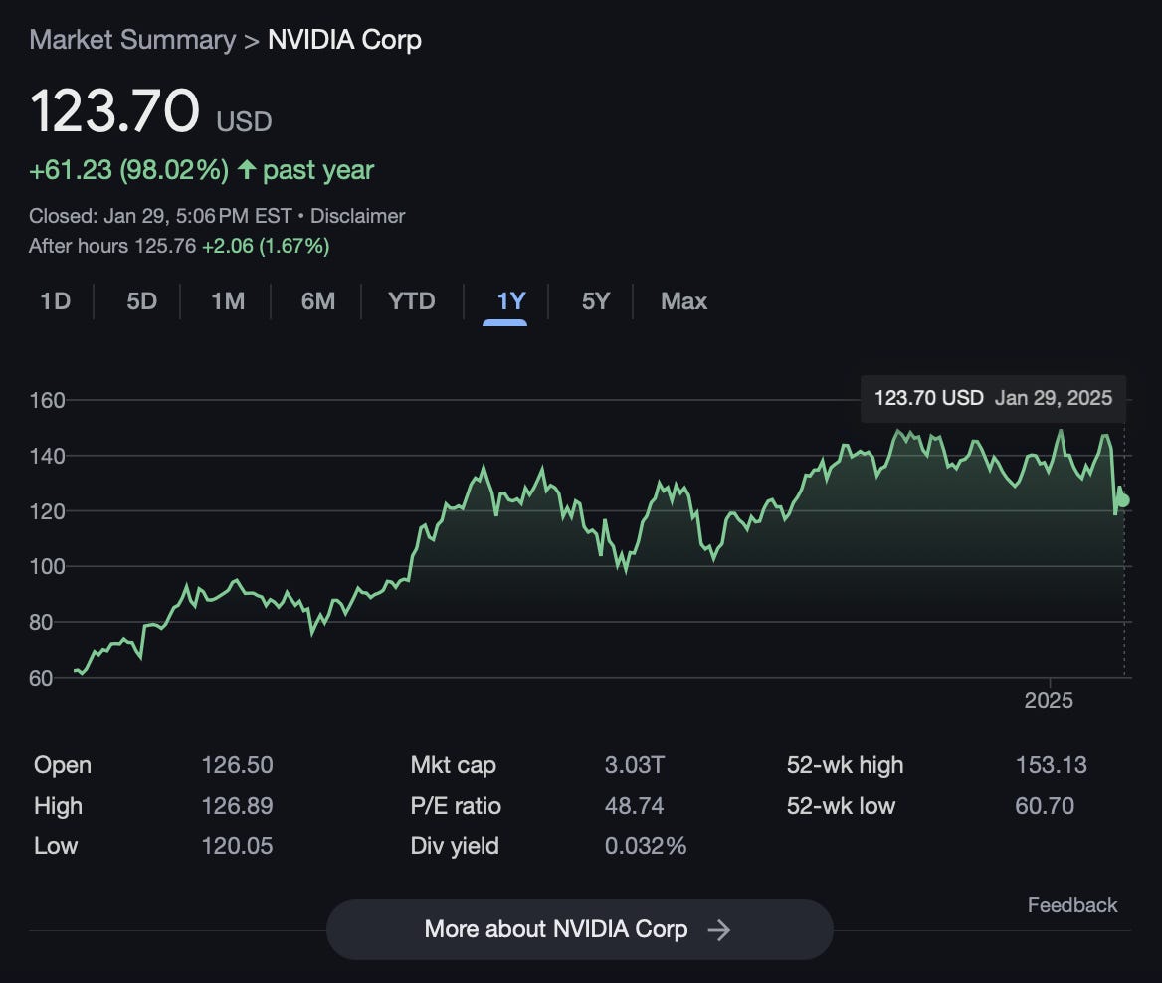Click the 52-wk low label
This screenshot has width=1162, height=983.
[x=841, y=806]
